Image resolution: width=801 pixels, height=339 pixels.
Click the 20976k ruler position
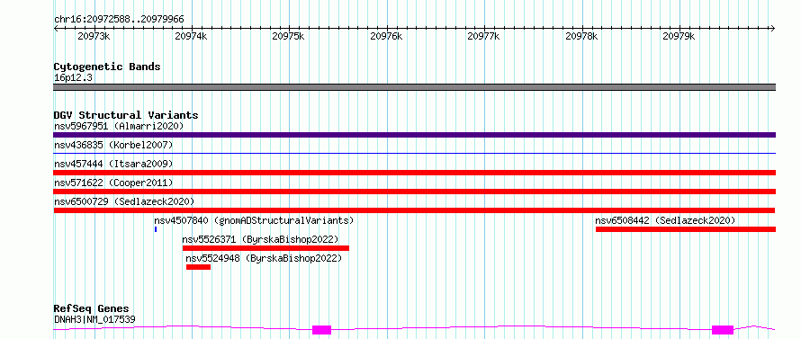(387, 36)
